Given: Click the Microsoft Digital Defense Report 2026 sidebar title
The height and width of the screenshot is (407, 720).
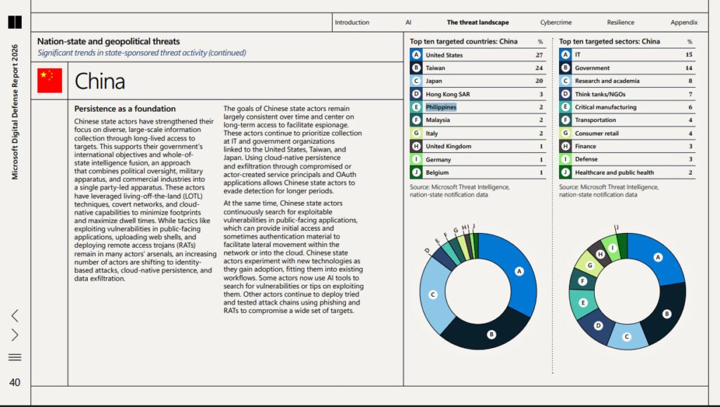Looking at the screenshot, I should tap(15, 112).
